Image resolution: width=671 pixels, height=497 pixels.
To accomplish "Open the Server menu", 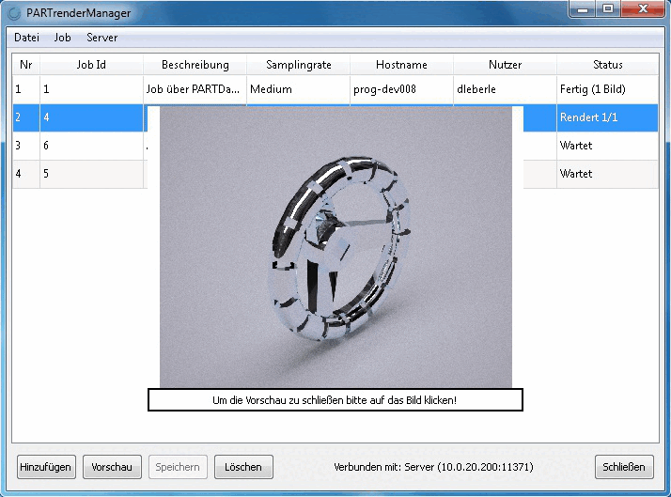I will click(101, 38).
